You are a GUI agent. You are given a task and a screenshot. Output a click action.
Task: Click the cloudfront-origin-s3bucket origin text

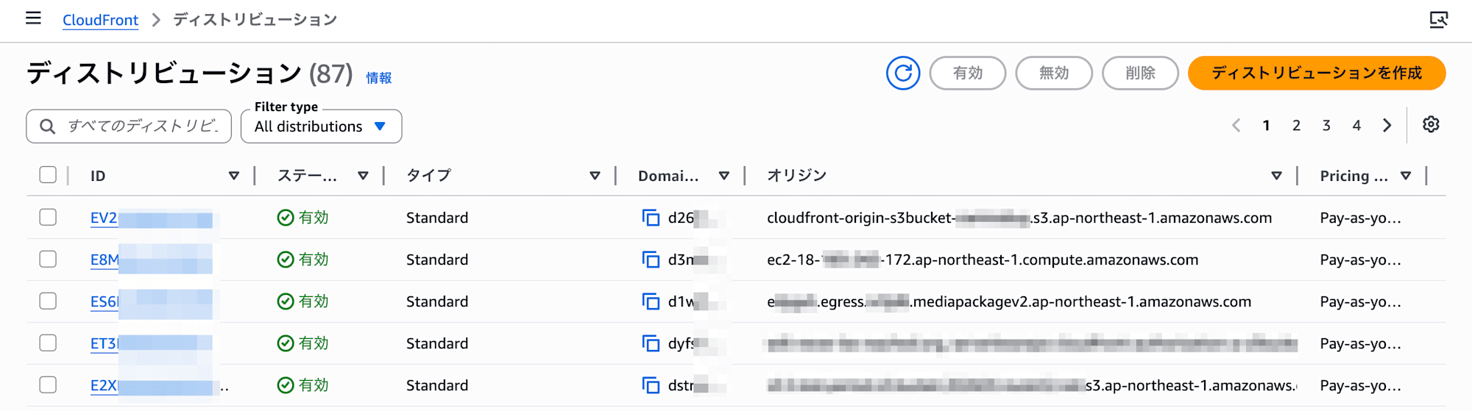click(x=1019, y=218)
